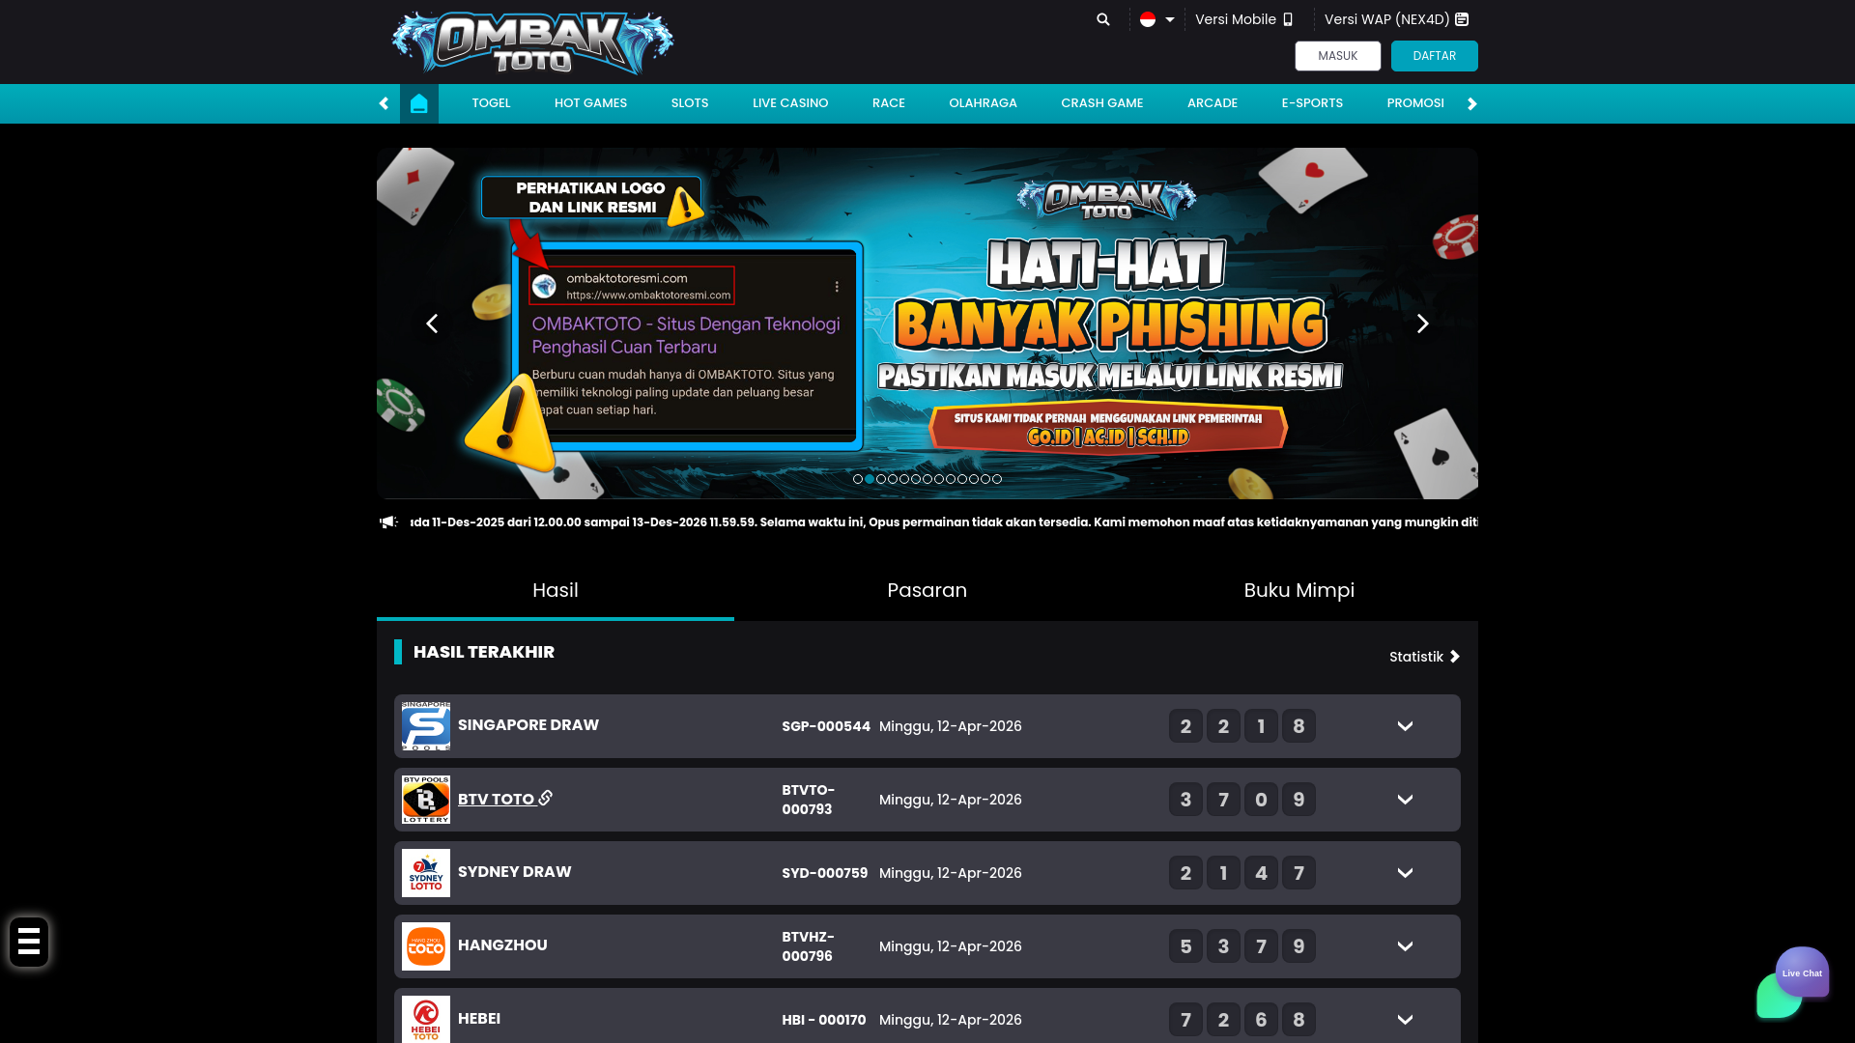Image resolution: width=1855 pixels, height=1043 pixels.
Task: Open the SLOTS menu
Action: point(690,103)
